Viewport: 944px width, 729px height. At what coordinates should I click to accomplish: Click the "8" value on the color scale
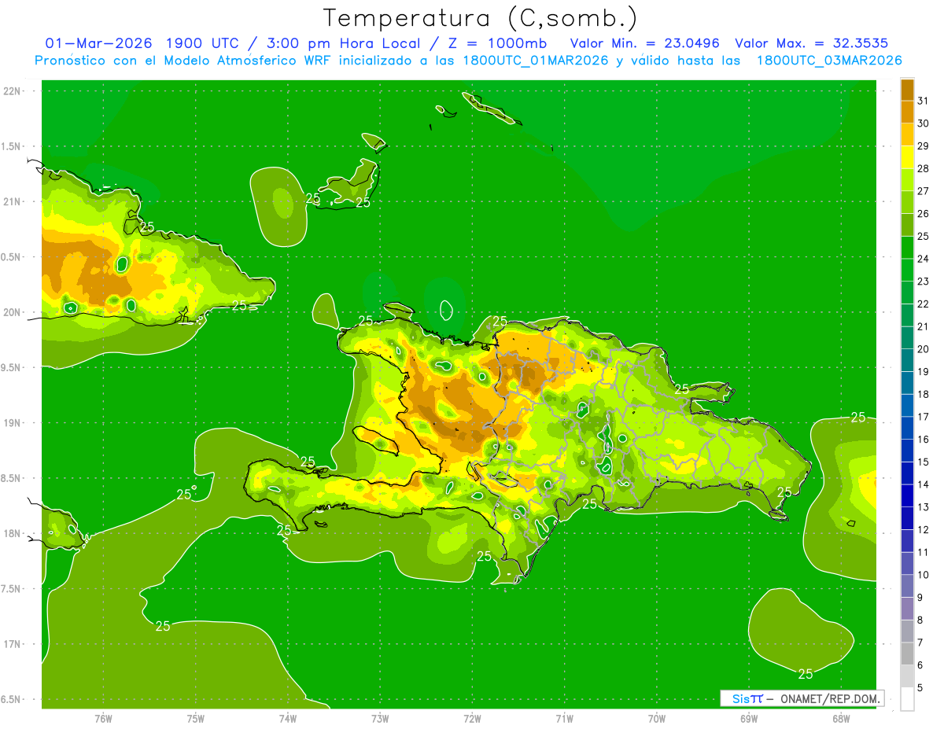920,620
